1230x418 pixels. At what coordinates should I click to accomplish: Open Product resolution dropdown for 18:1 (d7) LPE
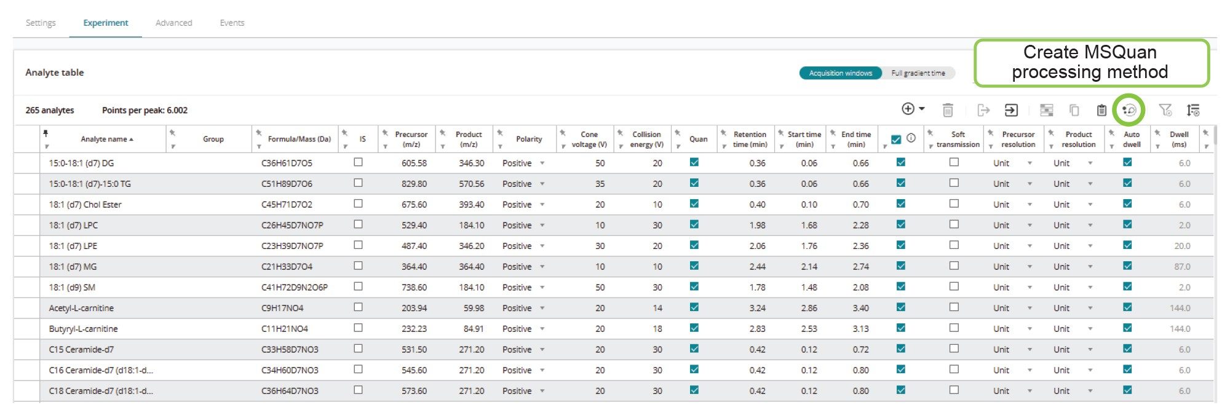(x=1090, y=246)
